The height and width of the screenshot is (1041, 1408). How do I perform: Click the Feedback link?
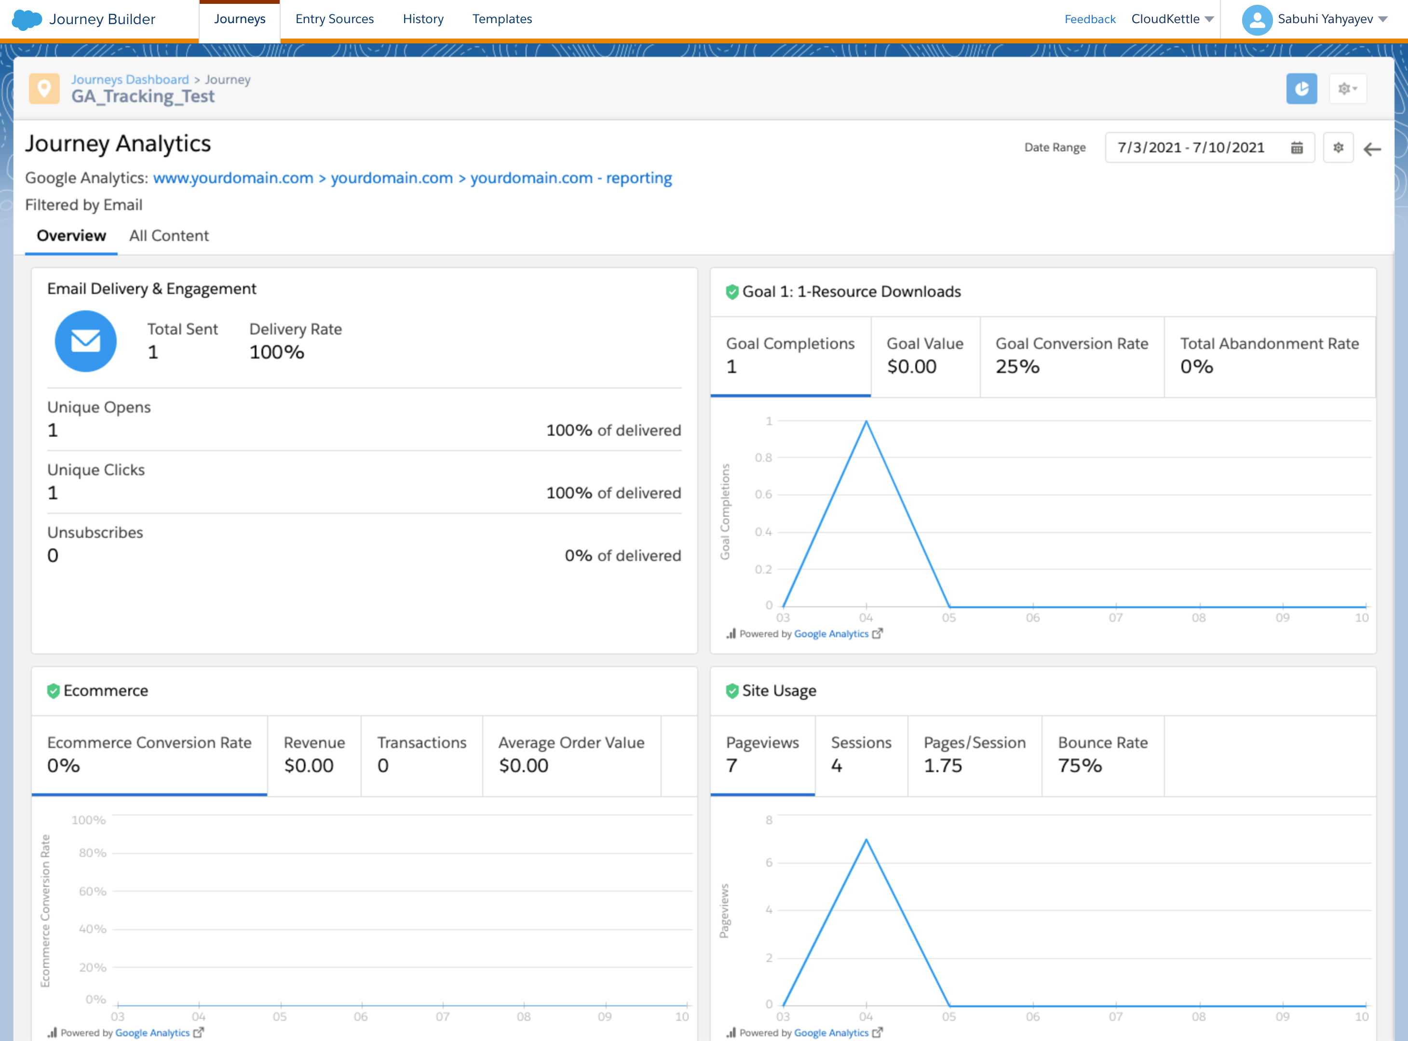(x=1090, y=20)
